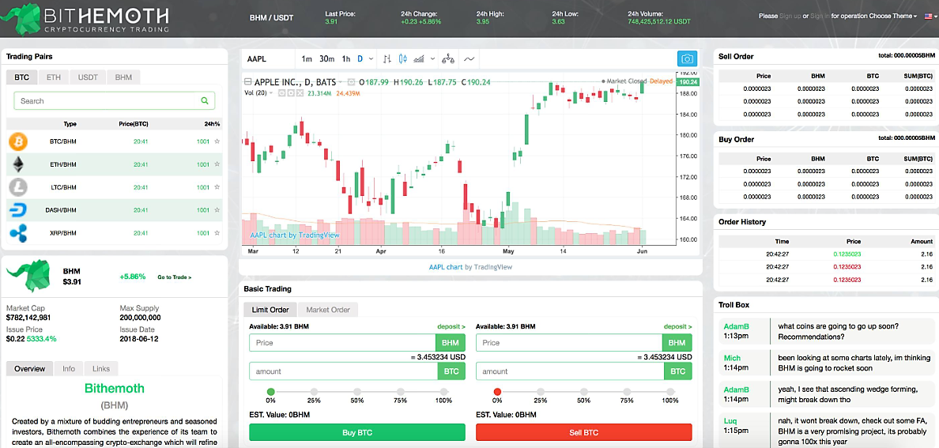Focus the AAPL symbol field in chart toolbar
This screenshot has height=448, width=939.
[x=268, y=58]
